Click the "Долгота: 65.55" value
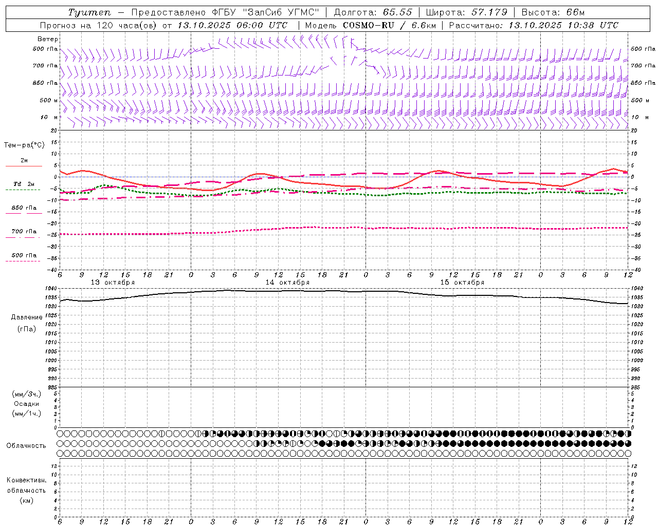This screenshot has width=658, height=526. [x=373, y=13]
